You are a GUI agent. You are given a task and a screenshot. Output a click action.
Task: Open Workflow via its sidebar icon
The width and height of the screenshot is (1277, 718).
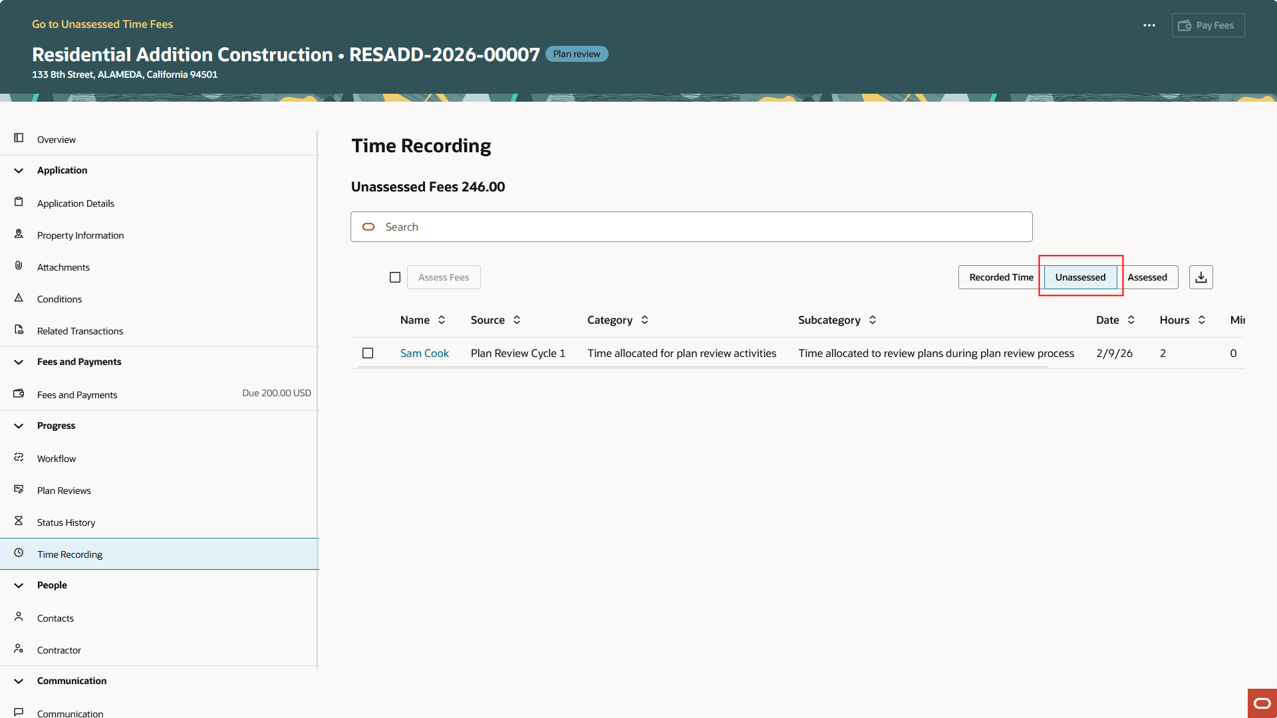click(x=19, y=457)
